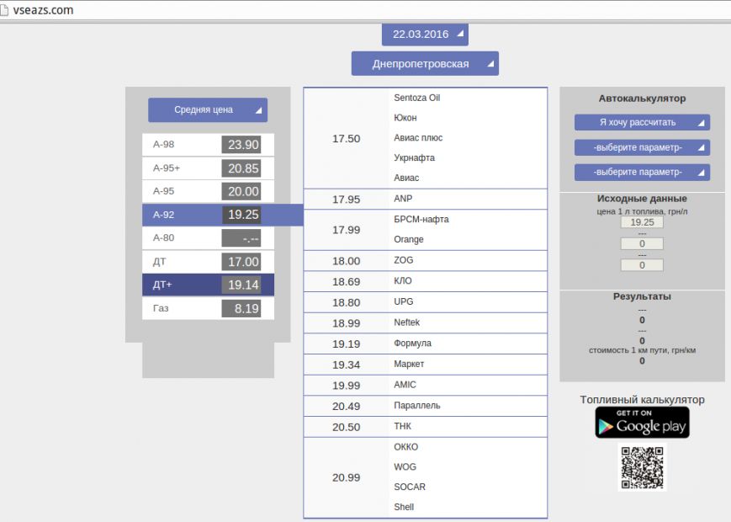Click the 17.50 price cell
The height and width of the screenshot is (522, 731).
pos(346,139)
